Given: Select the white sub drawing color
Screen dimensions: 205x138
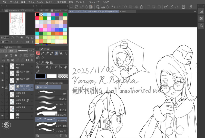Looking at the screenshot, I should [x=52, y=76].
